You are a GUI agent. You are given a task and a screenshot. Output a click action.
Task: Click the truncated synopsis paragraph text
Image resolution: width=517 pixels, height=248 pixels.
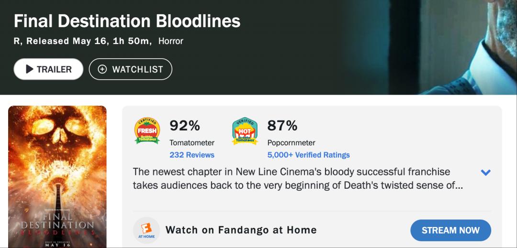click(x=297, y=179)
